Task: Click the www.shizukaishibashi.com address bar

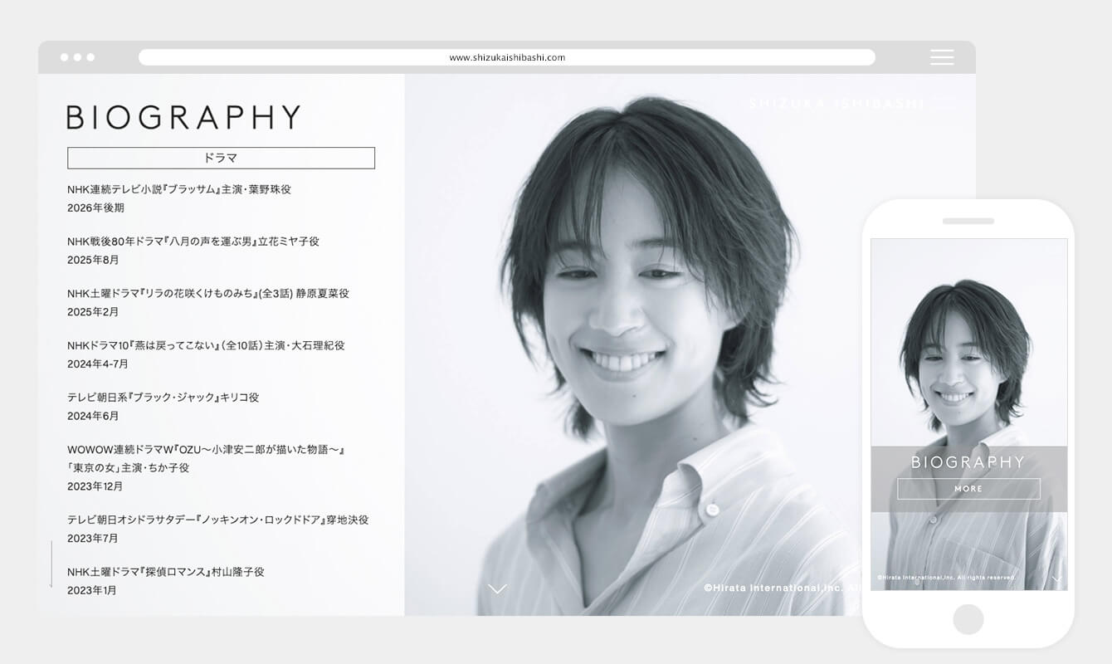Action: 506,57
